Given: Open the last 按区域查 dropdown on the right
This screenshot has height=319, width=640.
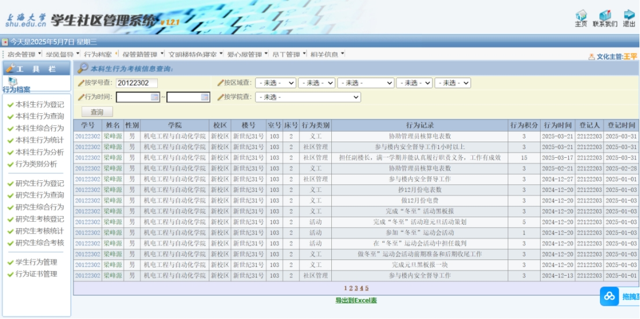Looking at the screenshot, I should [452, 83].
